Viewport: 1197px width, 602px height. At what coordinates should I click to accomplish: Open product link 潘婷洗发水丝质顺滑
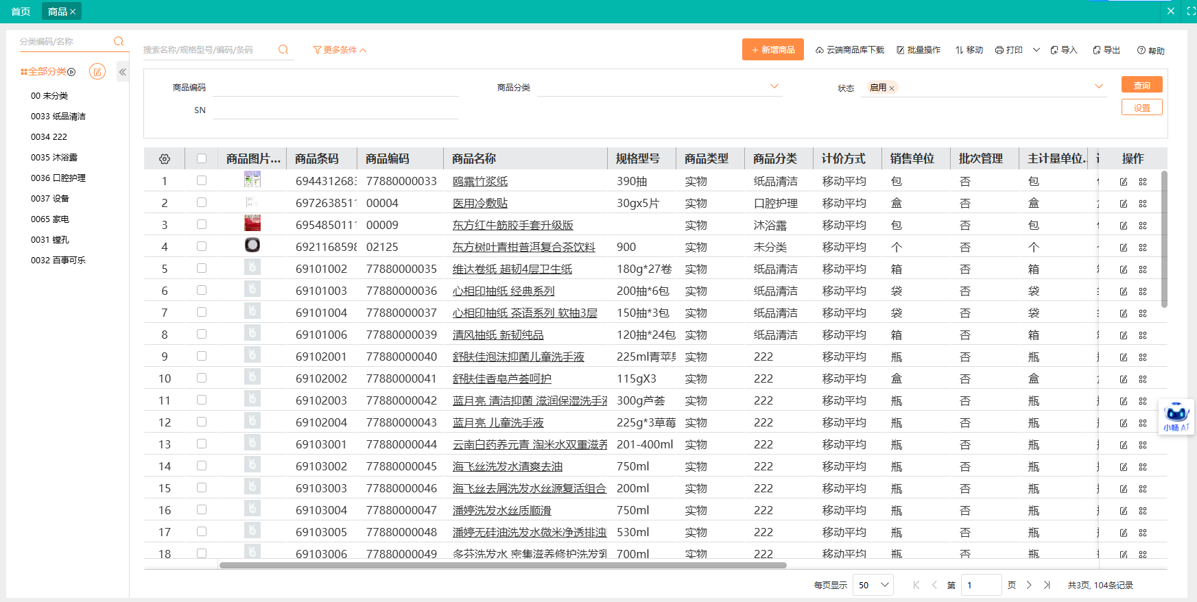(x=502, y=511)
